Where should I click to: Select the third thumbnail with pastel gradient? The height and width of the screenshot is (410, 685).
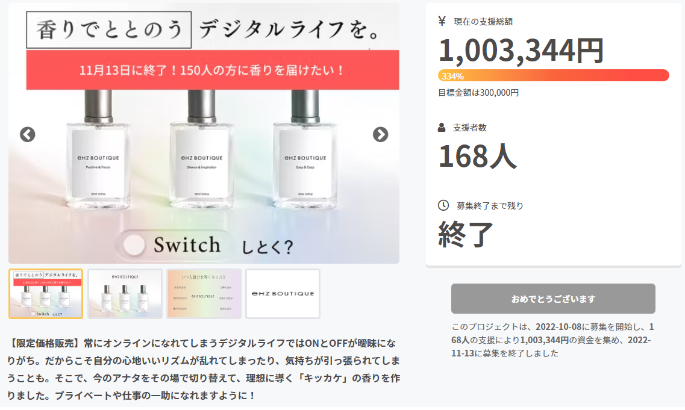204,294
